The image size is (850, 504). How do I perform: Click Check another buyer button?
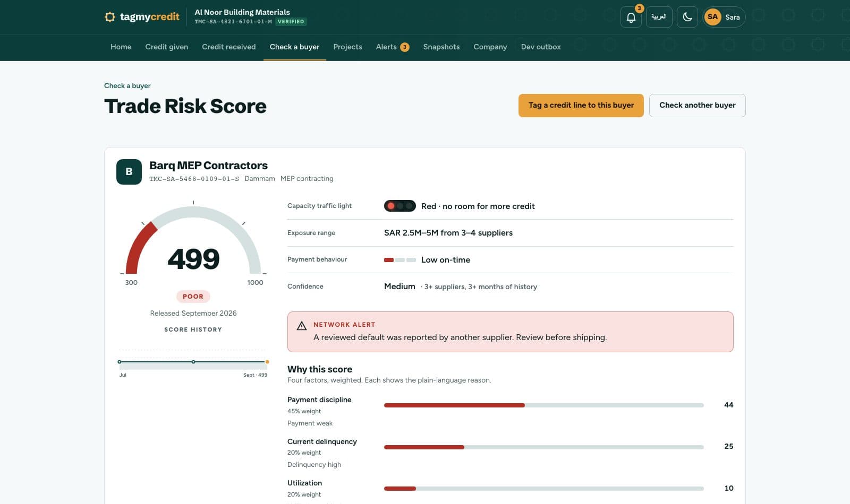[697, 105]
